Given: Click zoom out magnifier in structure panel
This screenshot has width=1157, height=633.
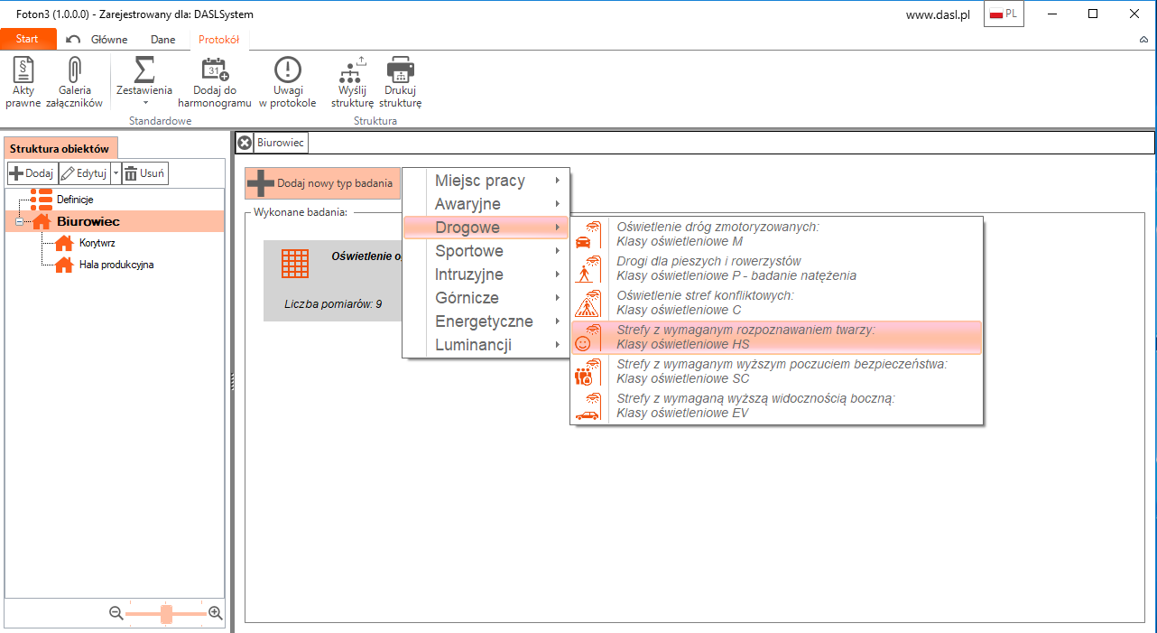Looking at the screenshot, I should tap(116, 613).
